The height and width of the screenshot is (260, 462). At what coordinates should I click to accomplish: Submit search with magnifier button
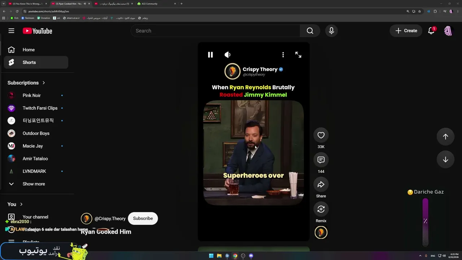click(310, 31)
